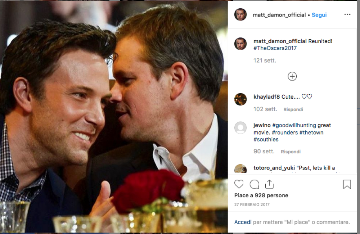This screenshot has height=234, width=360.
Task: Save post with bookmark icon
Action: (x=347, y=184)
